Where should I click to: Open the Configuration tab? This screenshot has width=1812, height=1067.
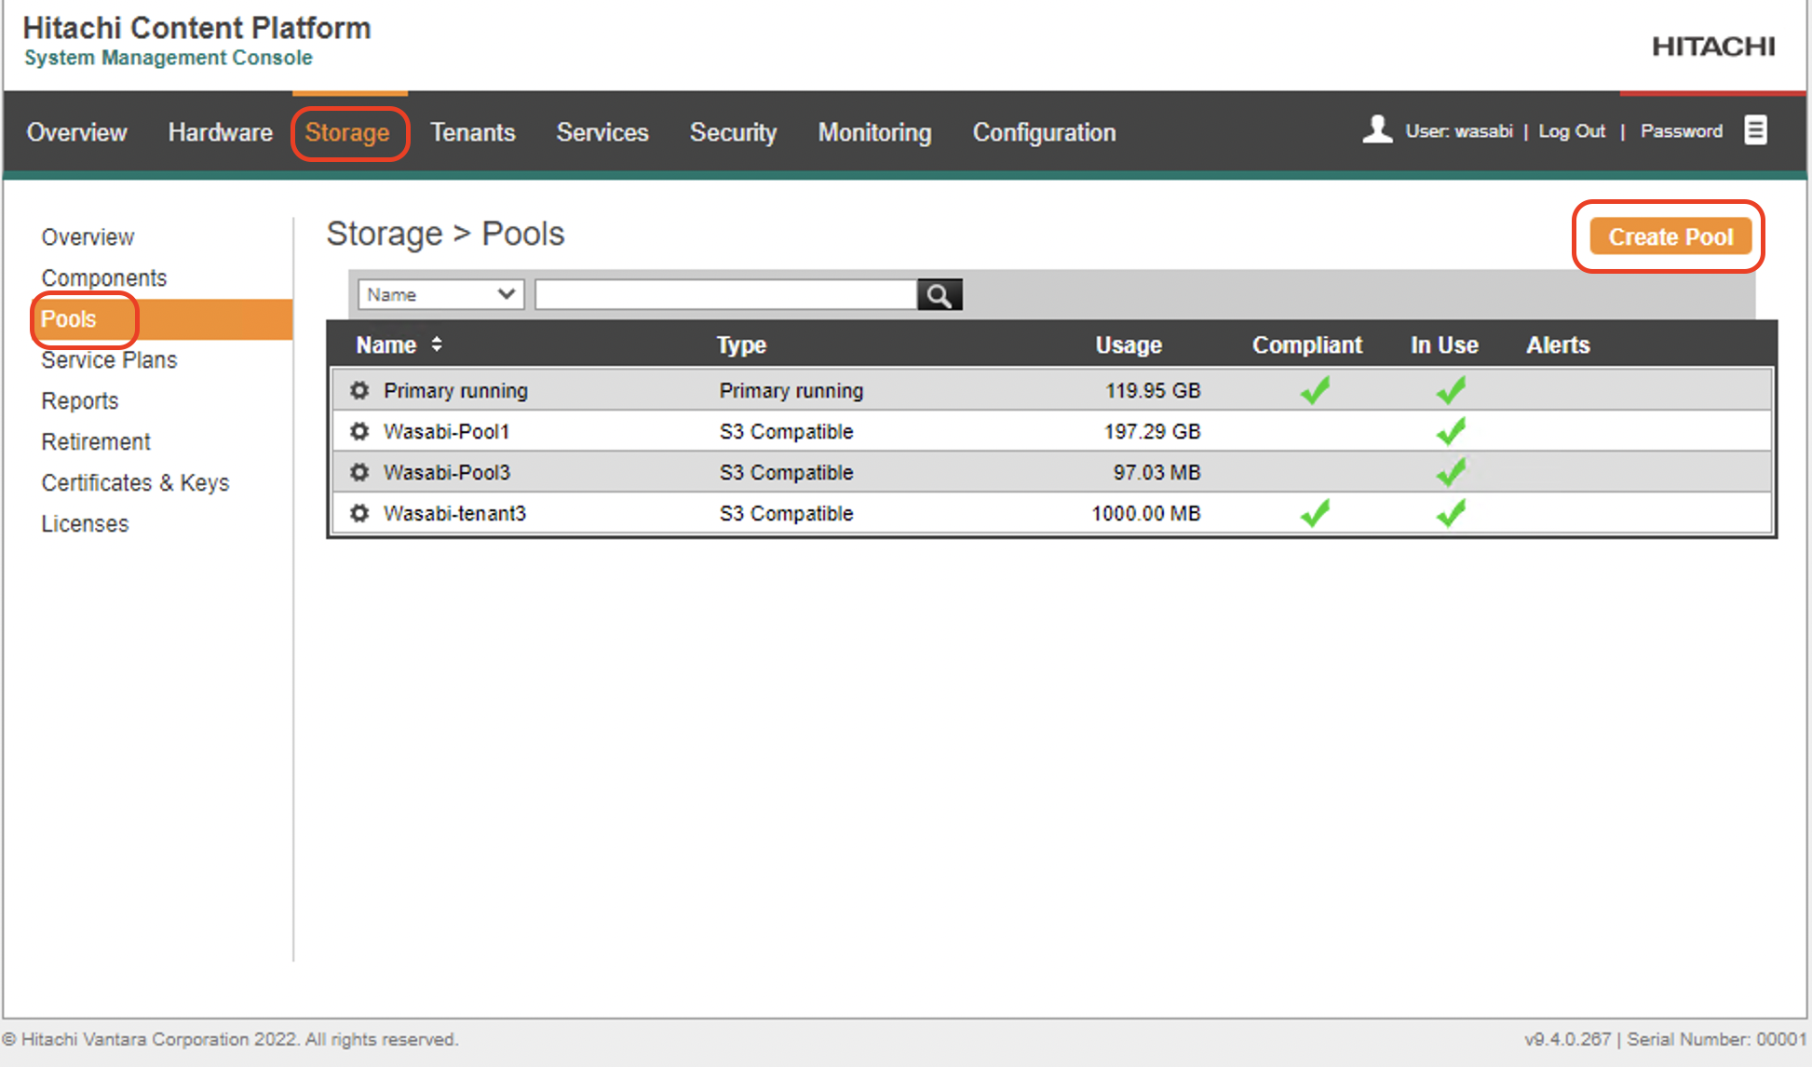coord(1044,132)
